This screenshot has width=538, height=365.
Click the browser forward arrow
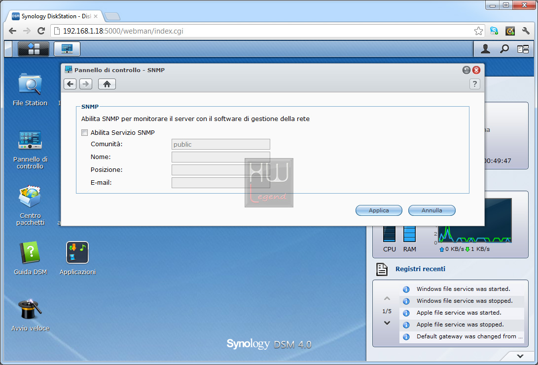tap(27, 31)
